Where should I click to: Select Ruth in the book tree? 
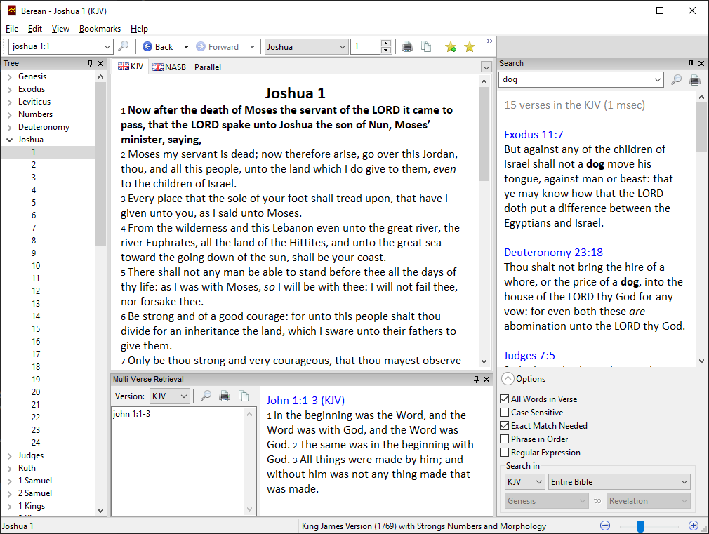click(27, 468)
